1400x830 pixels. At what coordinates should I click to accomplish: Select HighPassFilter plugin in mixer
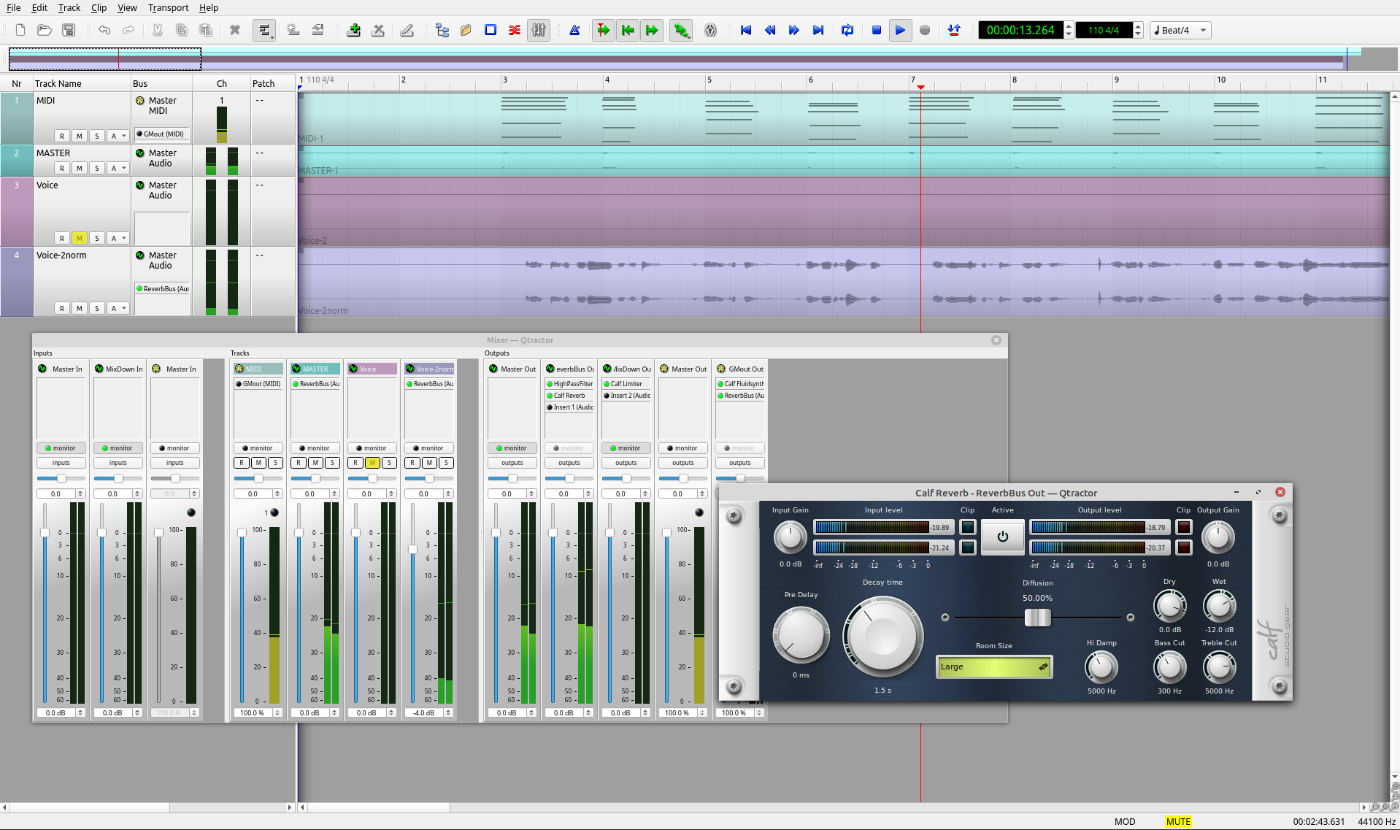coord(569,384)
